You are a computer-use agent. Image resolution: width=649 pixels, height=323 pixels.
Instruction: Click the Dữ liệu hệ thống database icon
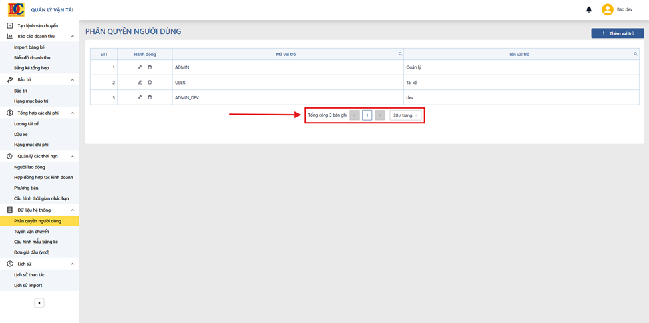click(10, 210)
